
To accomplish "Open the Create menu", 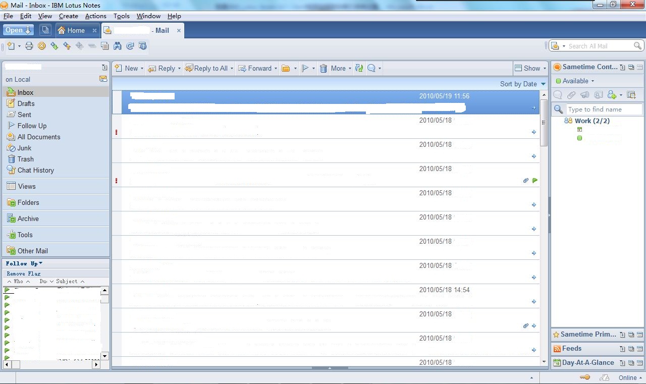I will pyautogui.click(x=68, y=16).
